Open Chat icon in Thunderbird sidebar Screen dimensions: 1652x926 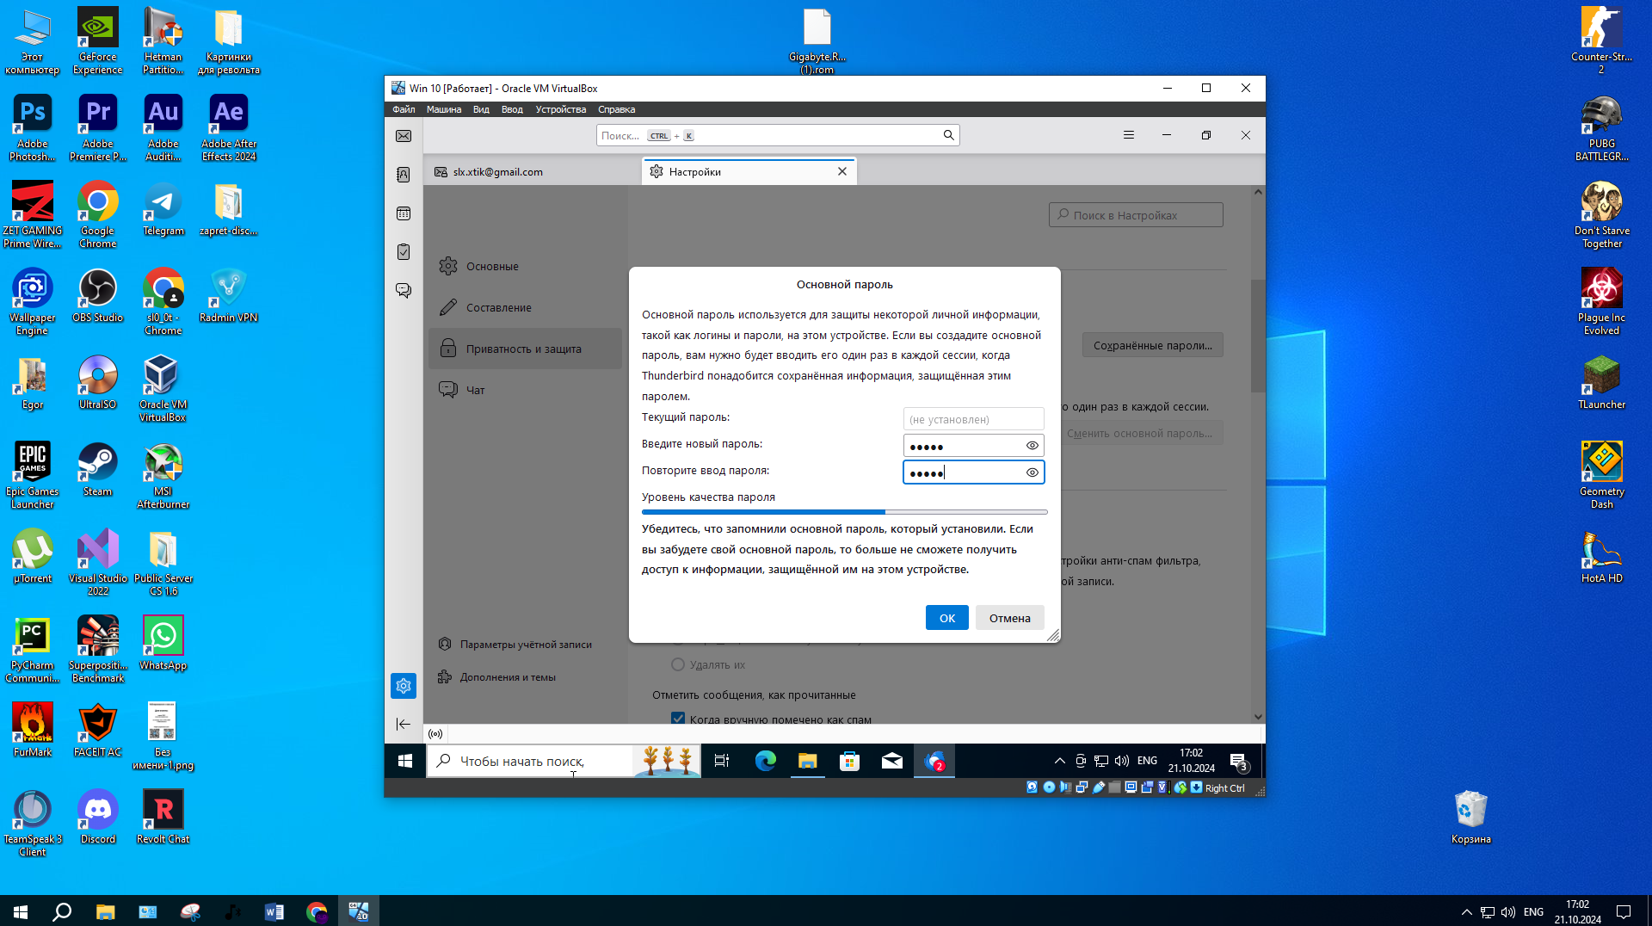click(x=404, y=291)
